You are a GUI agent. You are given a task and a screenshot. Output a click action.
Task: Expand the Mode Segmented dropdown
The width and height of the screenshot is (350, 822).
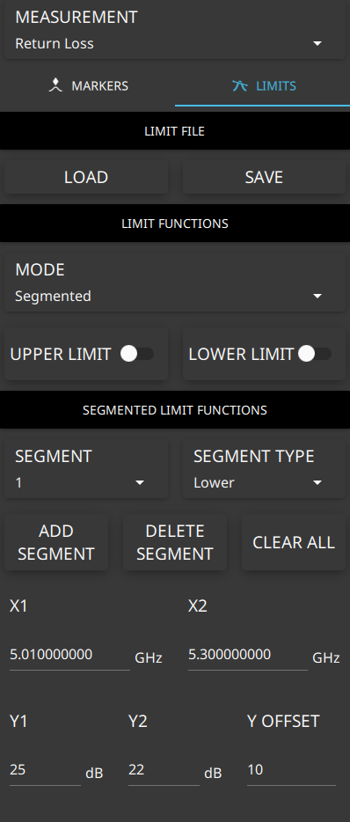[x=175, y=283]
